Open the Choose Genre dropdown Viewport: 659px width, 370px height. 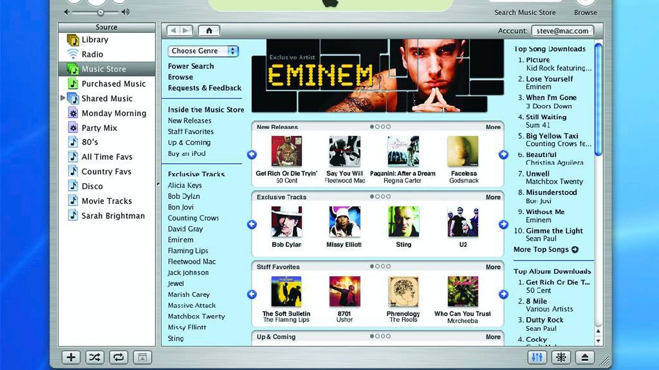click(203, 51)
